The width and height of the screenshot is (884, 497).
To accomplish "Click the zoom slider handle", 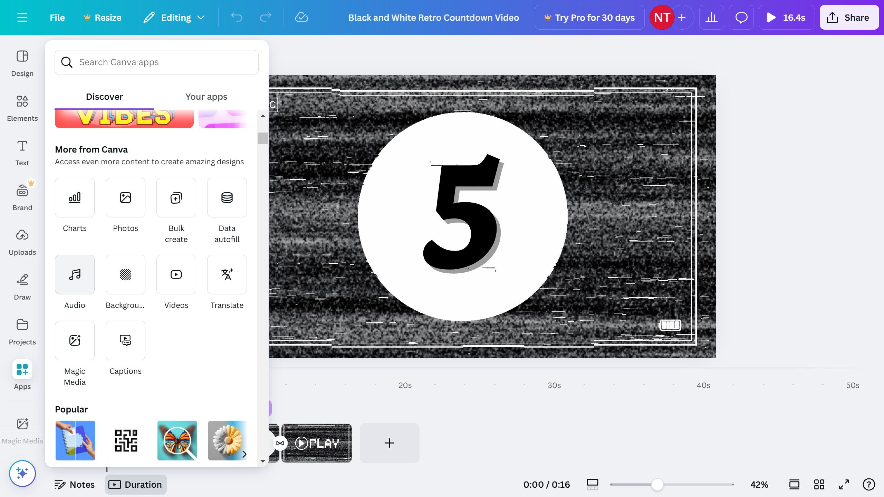I will tap(657, 485).
